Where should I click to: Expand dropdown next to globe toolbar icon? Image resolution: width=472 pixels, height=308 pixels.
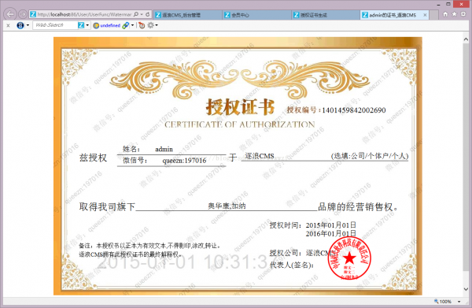pos(28,25)
